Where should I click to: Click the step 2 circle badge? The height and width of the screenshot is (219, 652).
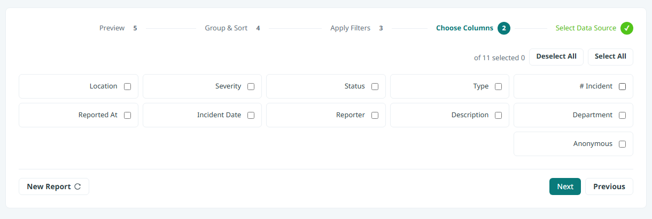click(x=504, y=28)
